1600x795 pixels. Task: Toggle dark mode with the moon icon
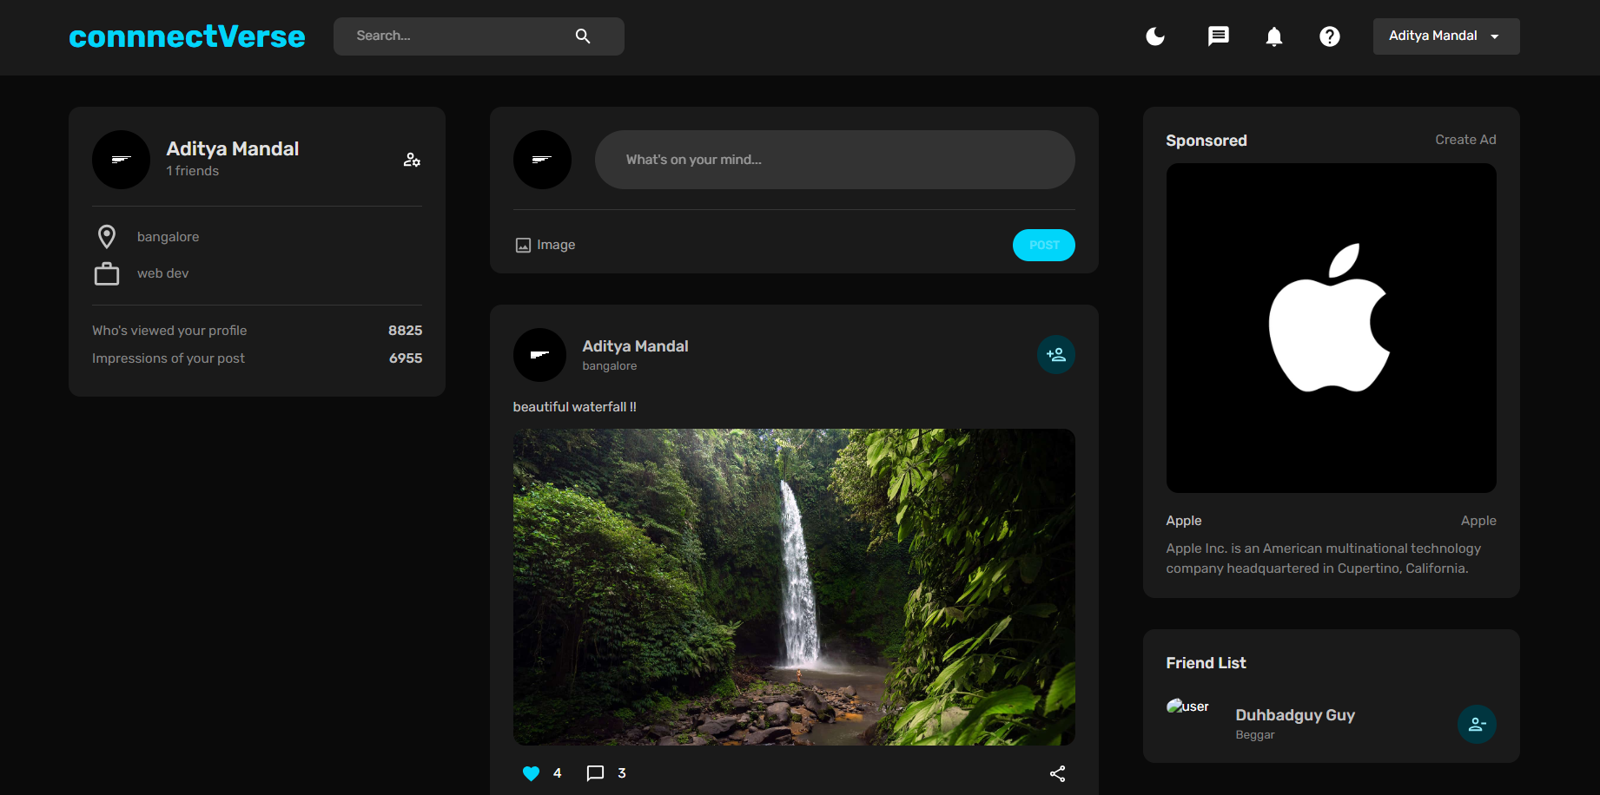click(1155, 36)
